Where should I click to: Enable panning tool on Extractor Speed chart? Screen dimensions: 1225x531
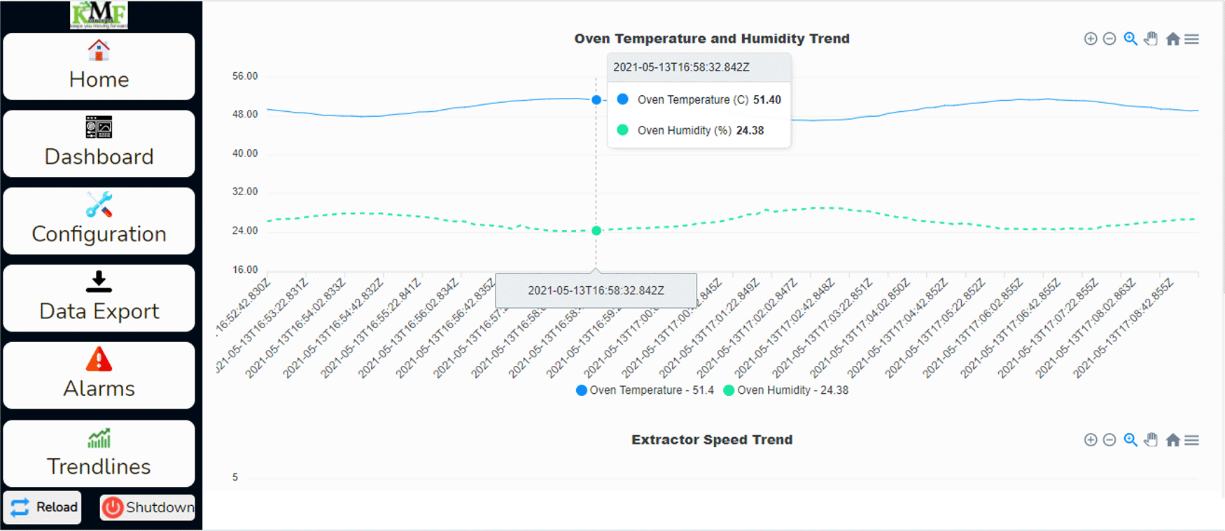tap(1151, 440)
